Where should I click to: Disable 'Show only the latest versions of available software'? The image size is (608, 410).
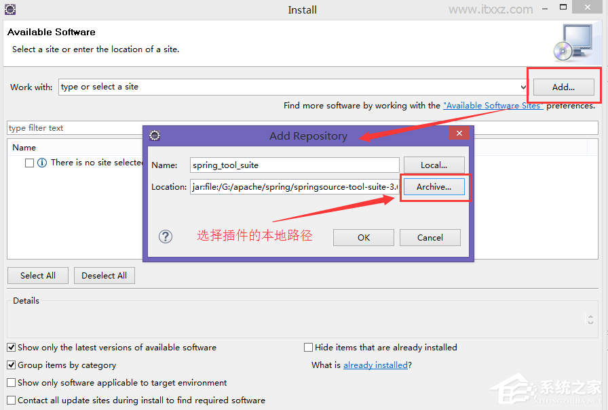pyautogui.click(x=12, y=347)
